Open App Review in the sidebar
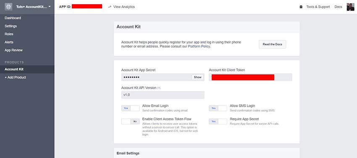The image size is (357, 158). [13, 50]
